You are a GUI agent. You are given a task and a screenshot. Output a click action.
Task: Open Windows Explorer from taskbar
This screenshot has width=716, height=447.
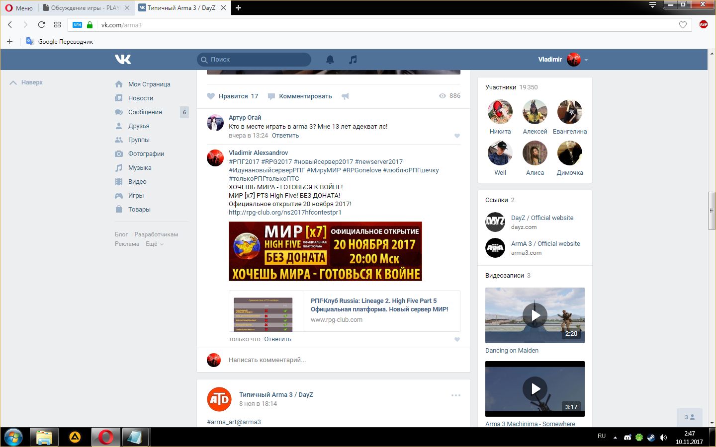pos(44,438)
